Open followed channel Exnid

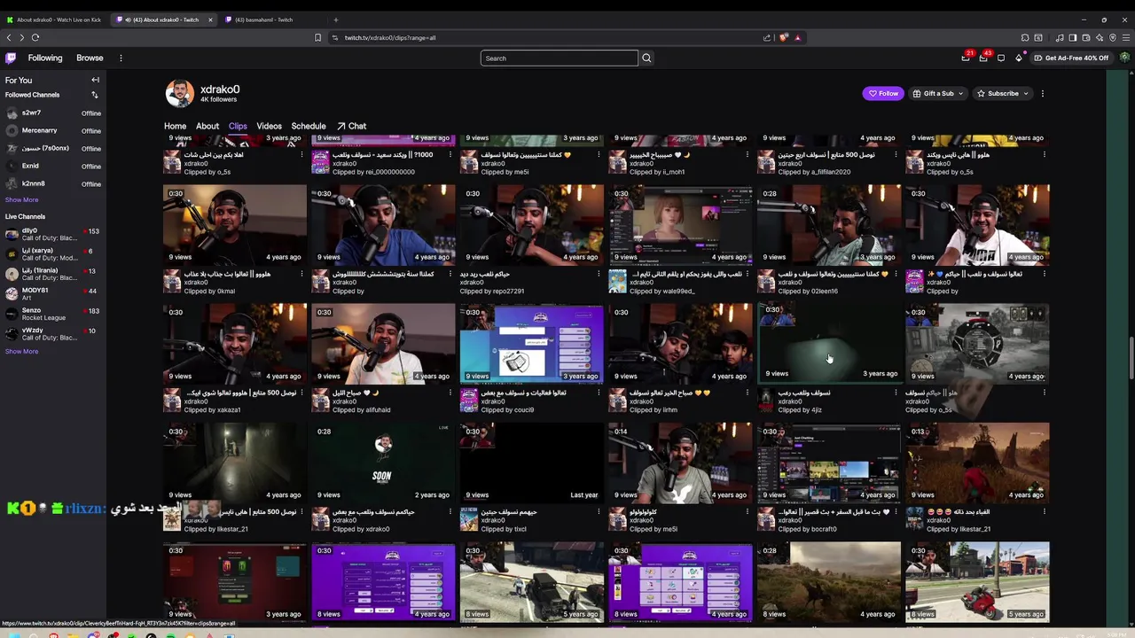(x=53, y=166)
